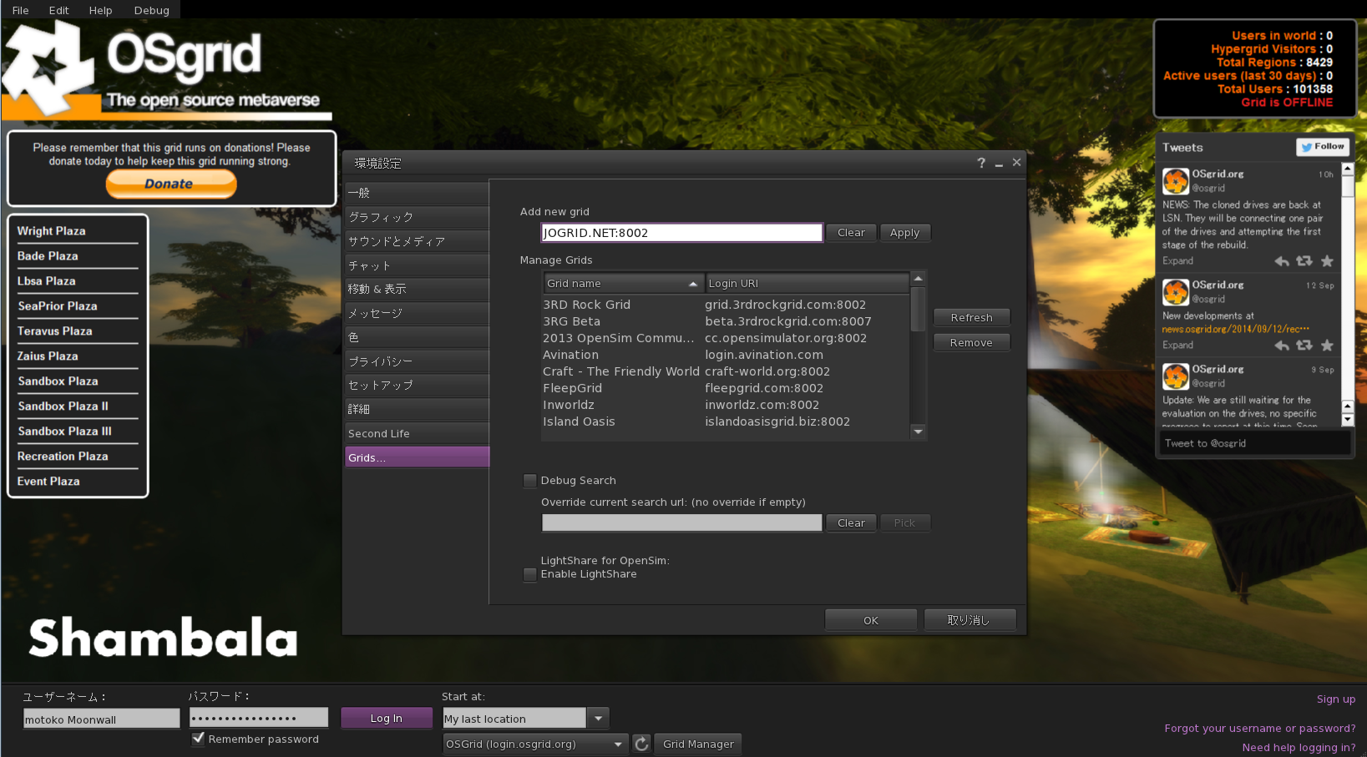
Task: Click the OSgrid logo banner
Action: pos(167,71)
